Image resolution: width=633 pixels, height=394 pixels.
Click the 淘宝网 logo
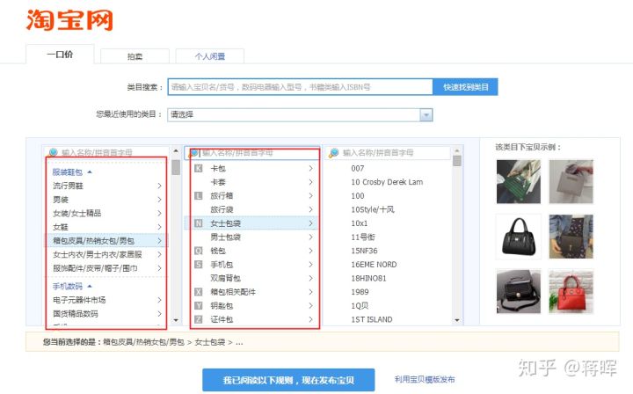pyautogui.click(x=69, y=20)
